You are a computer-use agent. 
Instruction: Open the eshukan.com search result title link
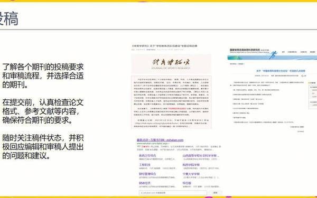click(160, 140)
